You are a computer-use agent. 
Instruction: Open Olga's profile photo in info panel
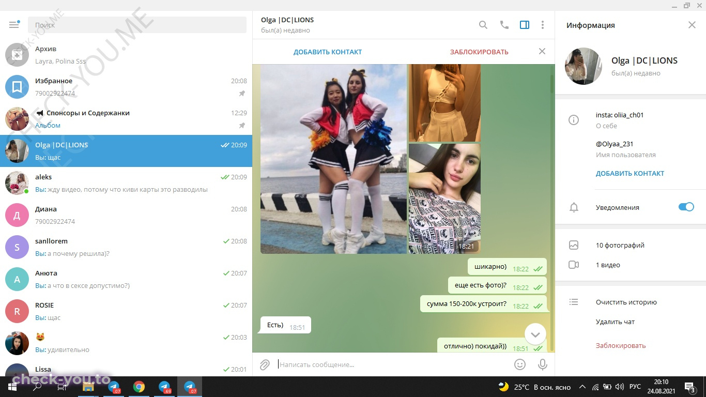[584, 66]
